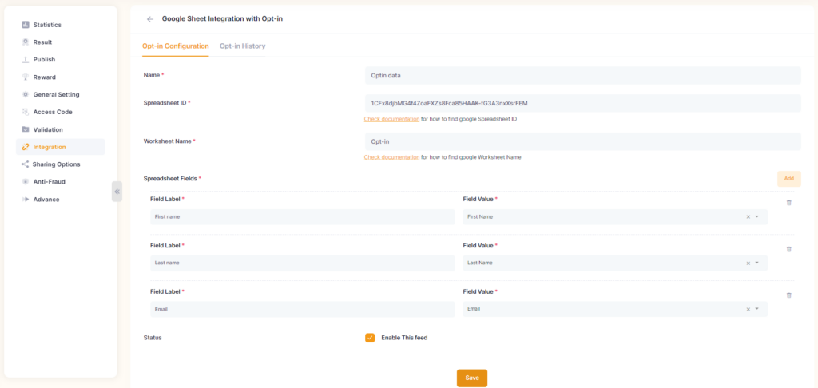Expand the Email value dropdown arrow
Viewport: 818px width, 388px height.
click(757, 309)
